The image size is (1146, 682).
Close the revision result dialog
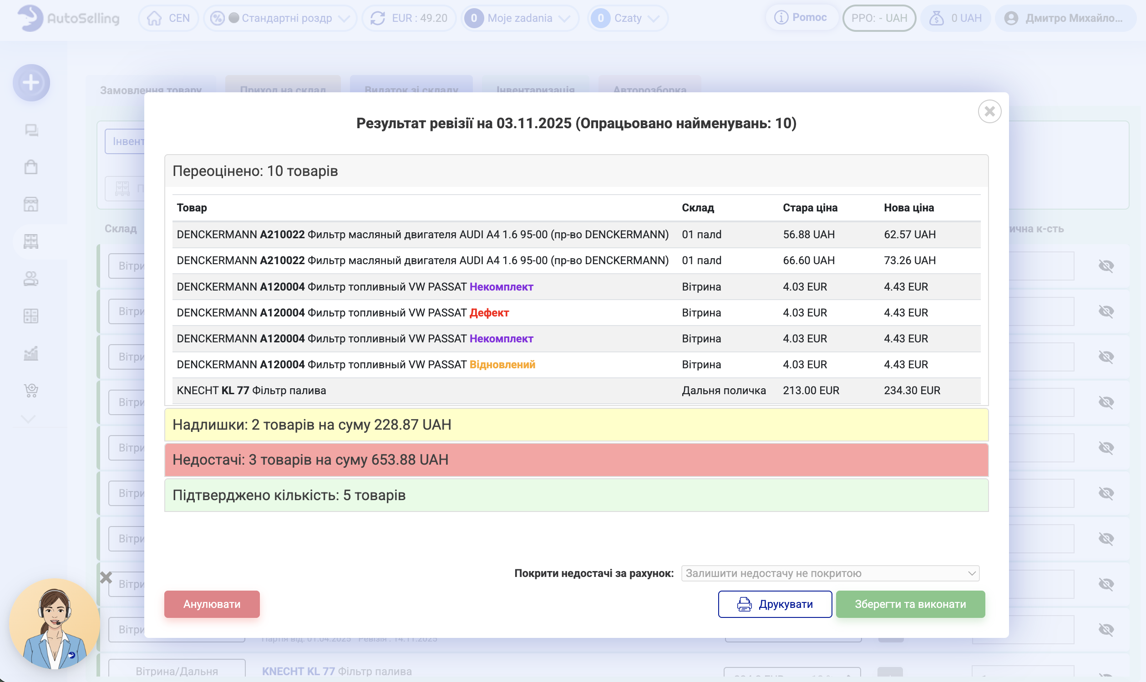pos(989,112)
